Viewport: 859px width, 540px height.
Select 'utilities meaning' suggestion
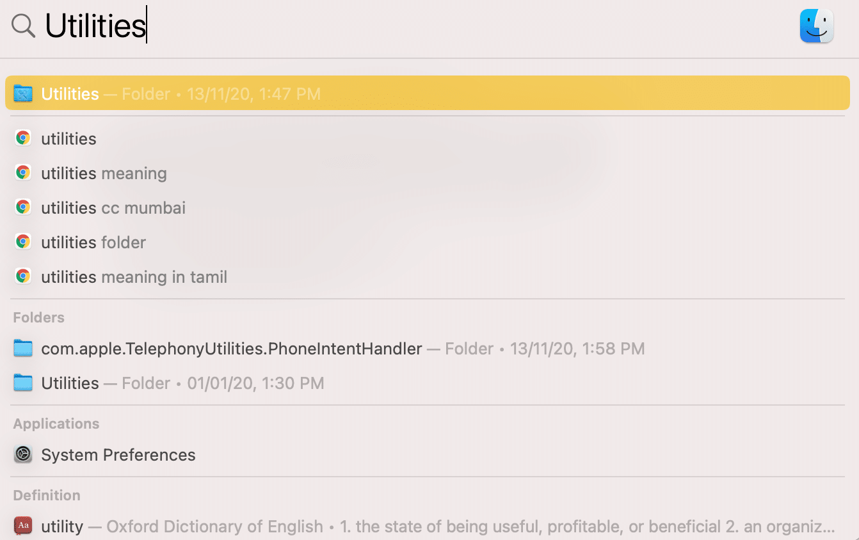click(104, 173)
